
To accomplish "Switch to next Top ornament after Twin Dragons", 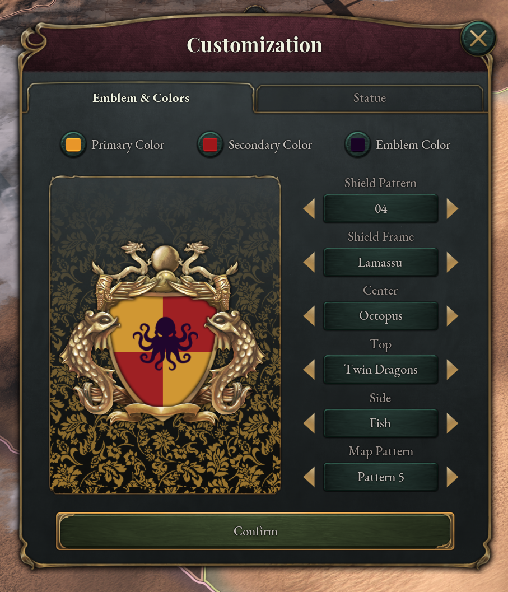I will click(452, 370).
